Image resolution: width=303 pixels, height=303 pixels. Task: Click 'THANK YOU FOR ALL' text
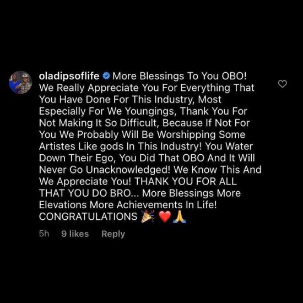tap(186, 181)
